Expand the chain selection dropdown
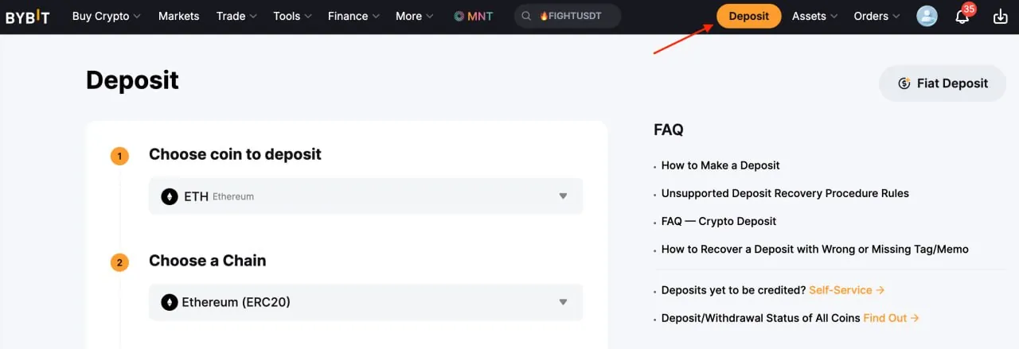Screen dimensions: 1019x349 [x=563, y=302]
